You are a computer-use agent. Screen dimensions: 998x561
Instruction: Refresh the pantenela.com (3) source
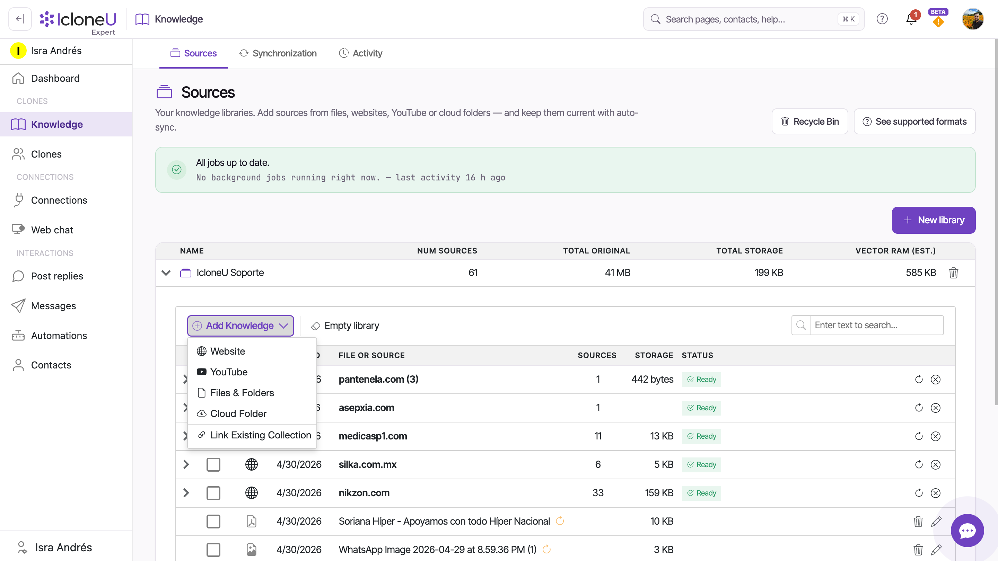pyautogui.click(x=919, y=380)
